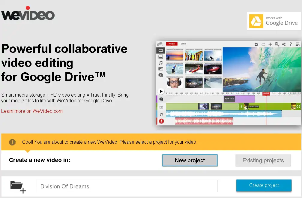The width and height of the screenshot is (302, 198).
Task: Click the Invite person icon
Action: [277, 44]
